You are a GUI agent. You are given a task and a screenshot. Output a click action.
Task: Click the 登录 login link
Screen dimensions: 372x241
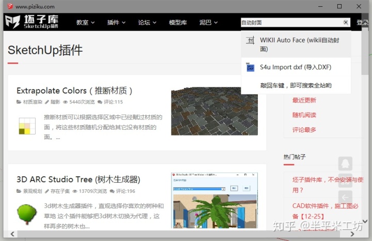tap(362, 23)
